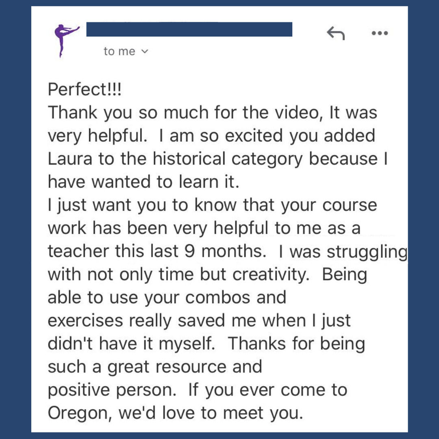
Task: Click the "positive person" phrase
Action: coord(110,390)
